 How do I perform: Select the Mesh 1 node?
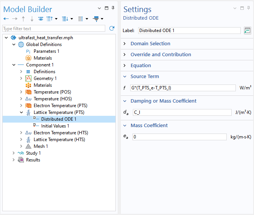click(x=41, y=146)
